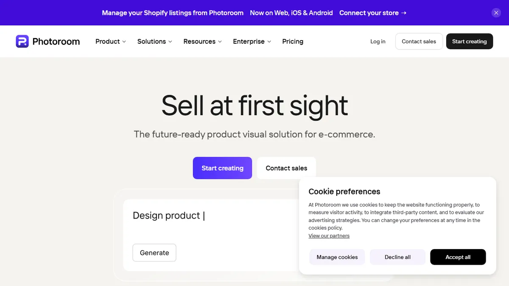Go to the Pricing page
The width and height of the screenshot is (509, 286).
click(x=293, y=42)
